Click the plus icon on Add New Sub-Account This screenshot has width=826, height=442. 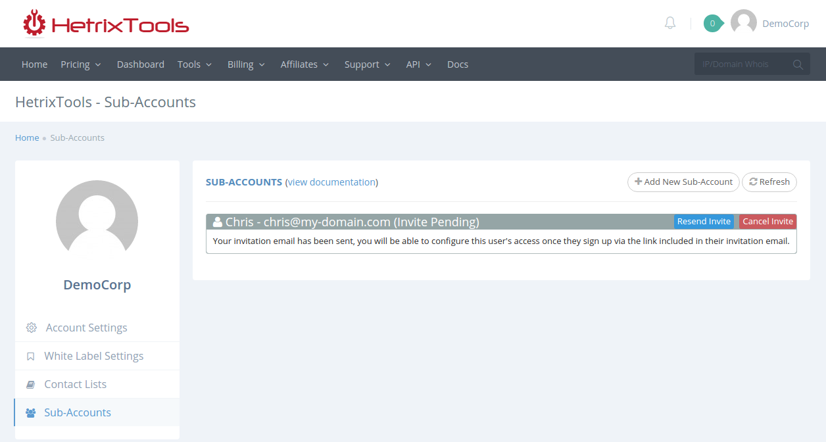point(638,182)
